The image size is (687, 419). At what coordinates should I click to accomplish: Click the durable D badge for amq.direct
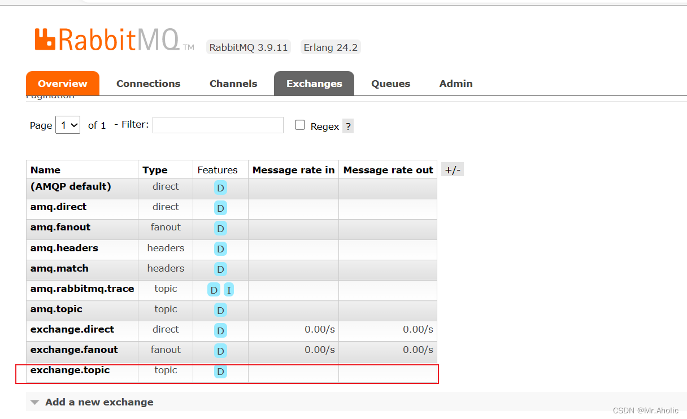pos(220,208)
